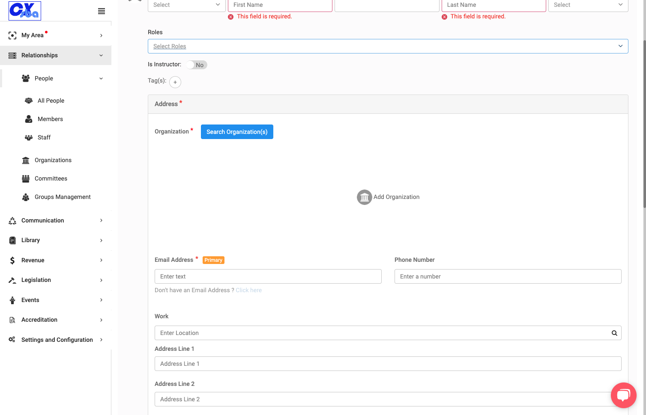Click the Settings and Configuration gears icon

click(12, 340)
